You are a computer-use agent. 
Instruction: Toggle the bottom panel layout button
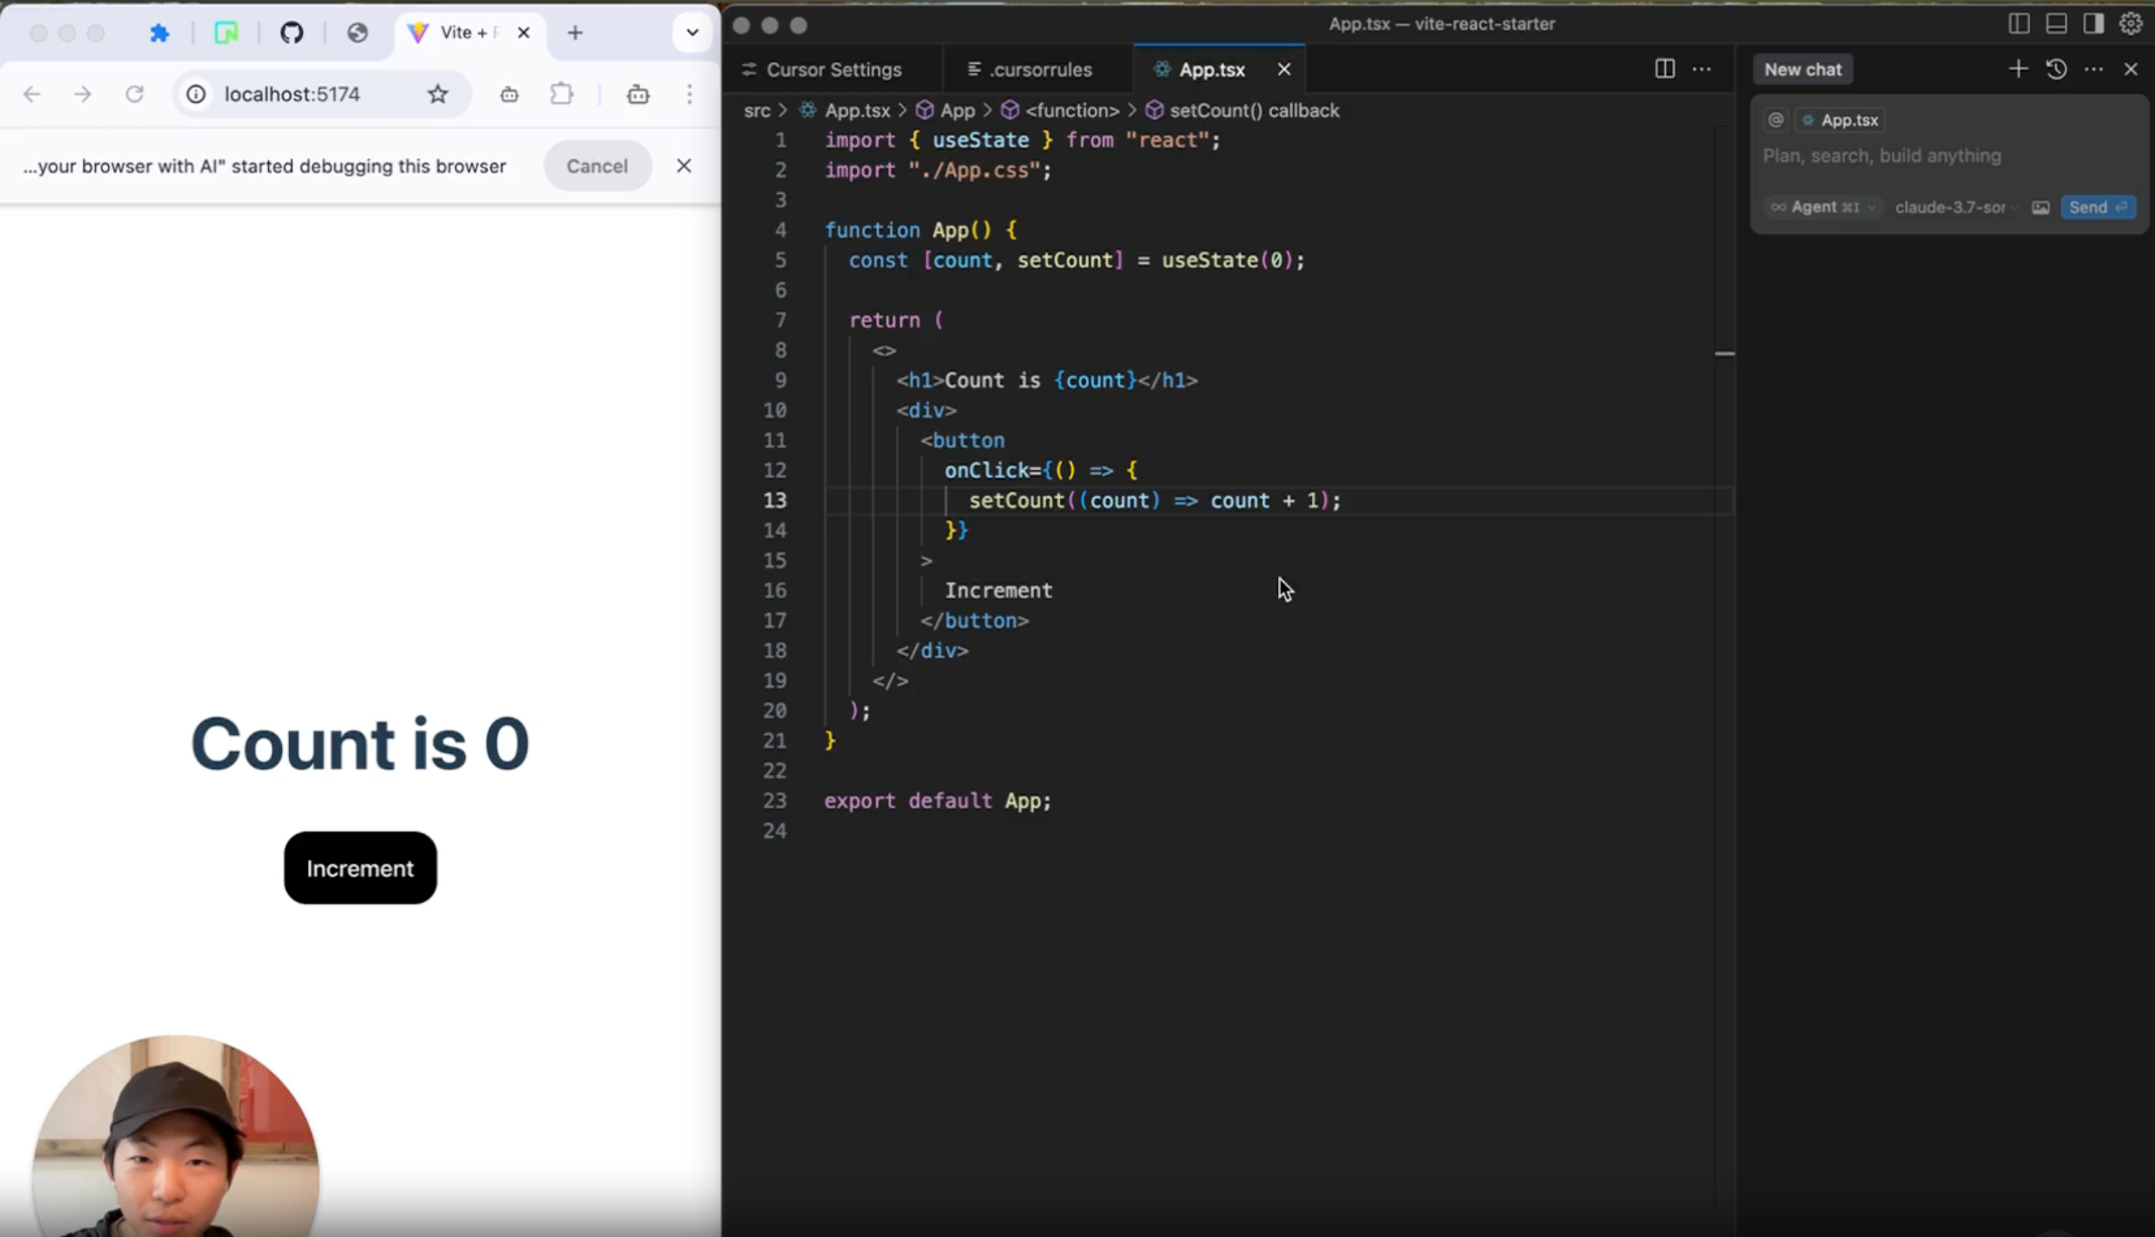(2057, 24)
